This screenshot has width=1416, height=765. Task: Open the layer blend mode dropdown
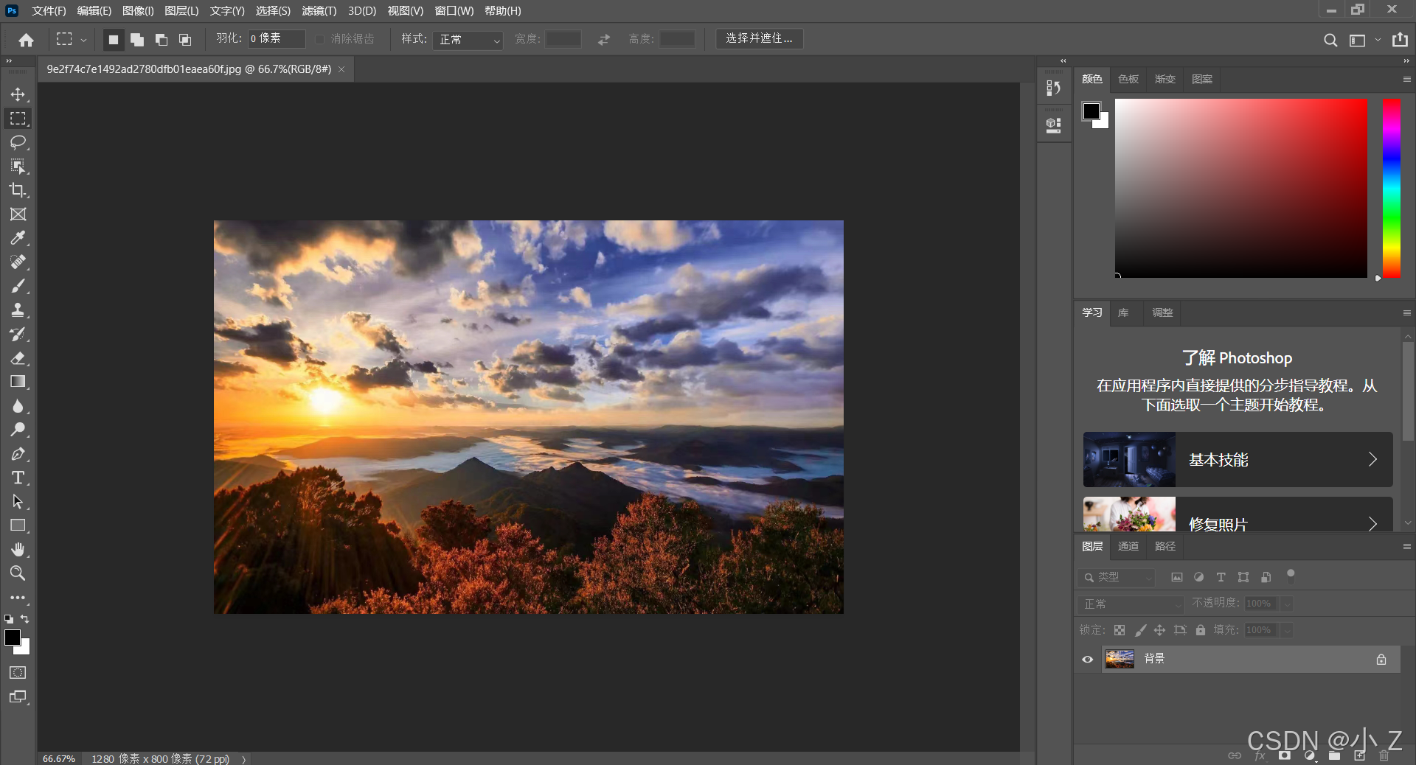[1130, 604]
